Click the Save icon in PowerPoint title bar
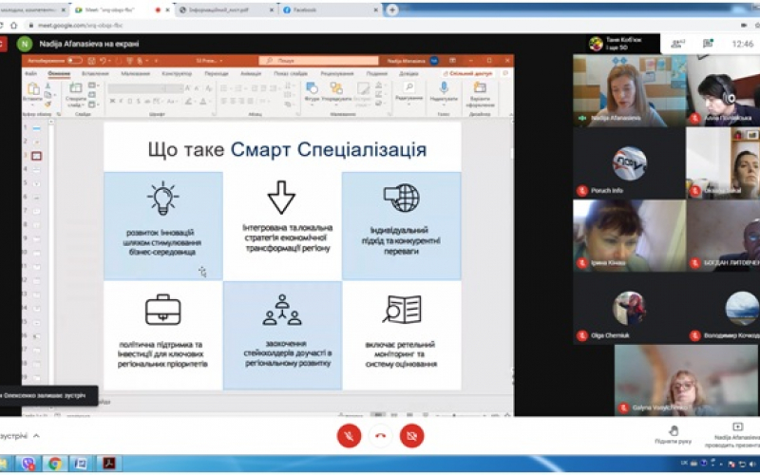 [x=91, y=61]
